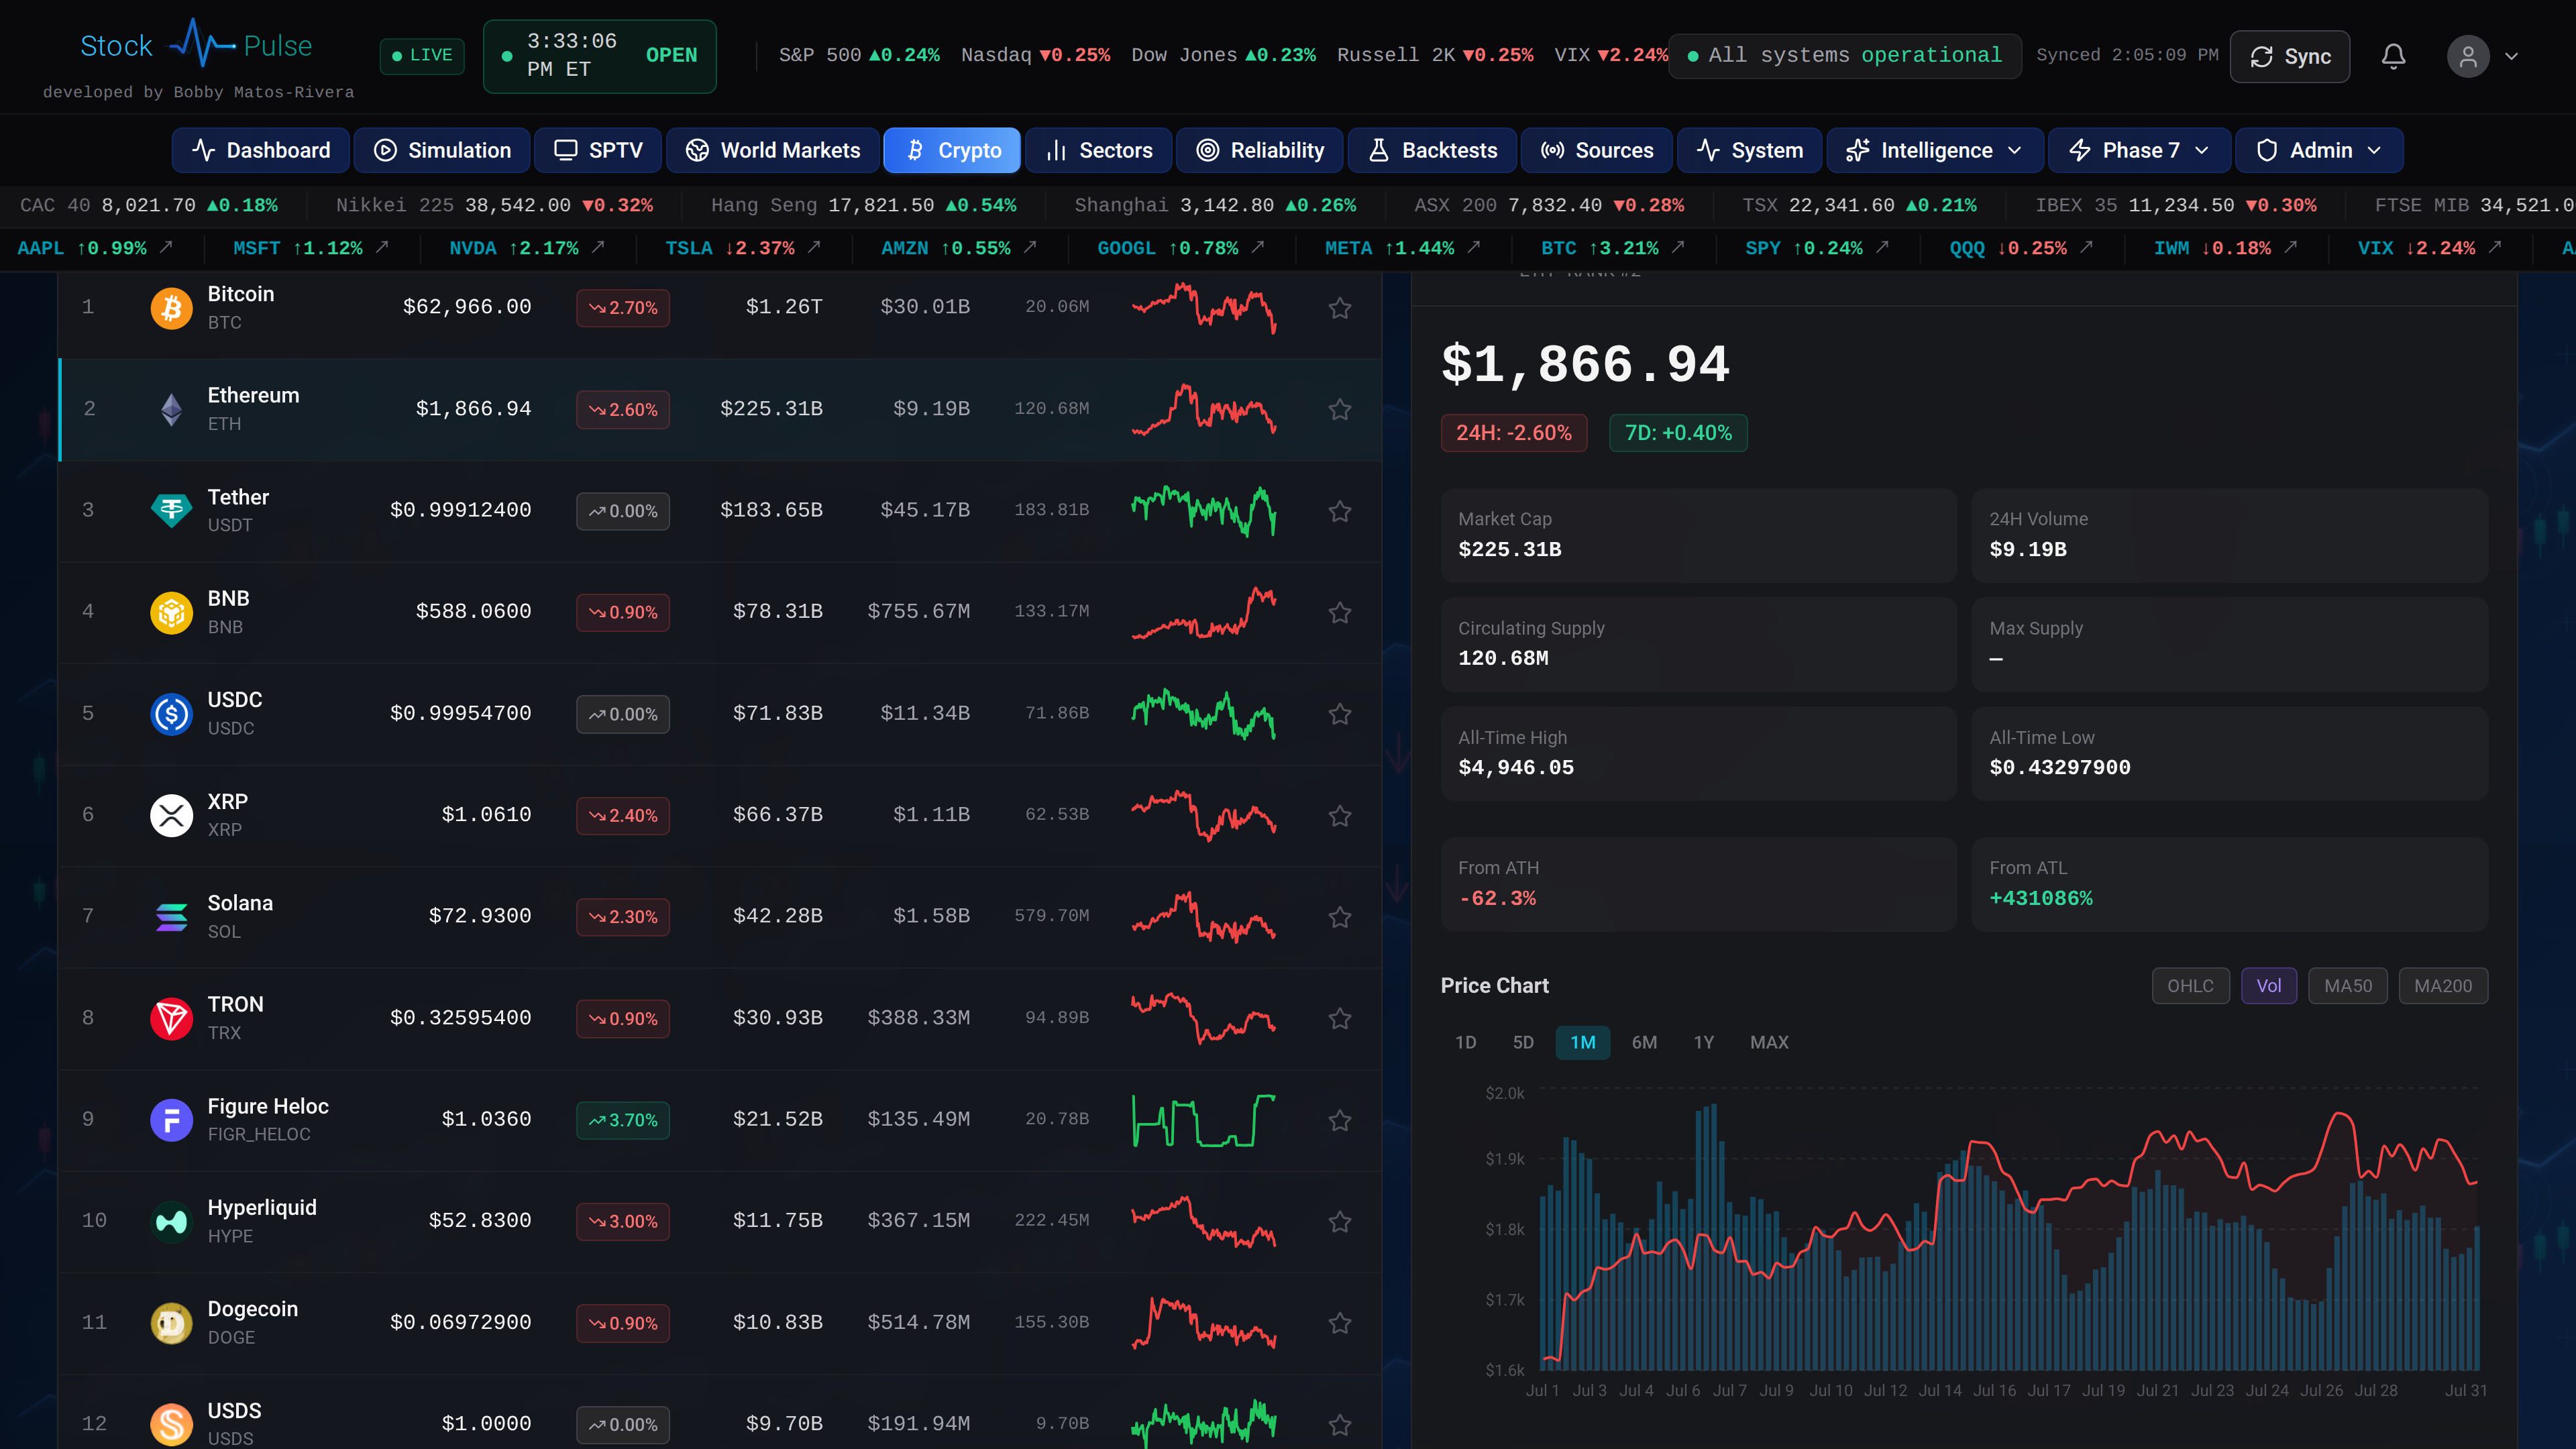
Task: Toggle OHLC chart mode
Action: pyautogui.click(x=2190, y=986)
